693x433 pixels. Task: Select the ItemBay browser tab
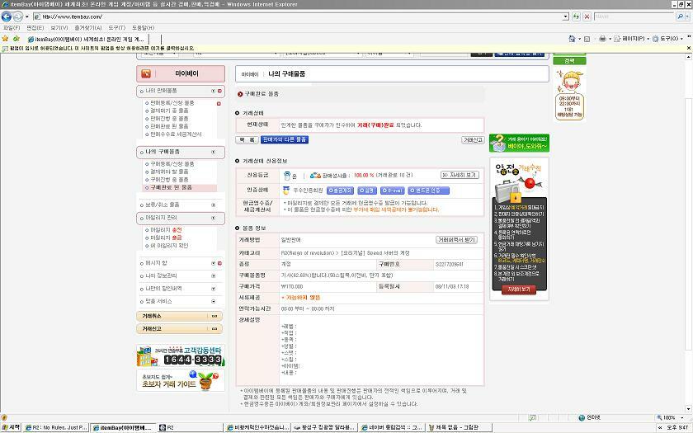[87, 39]
